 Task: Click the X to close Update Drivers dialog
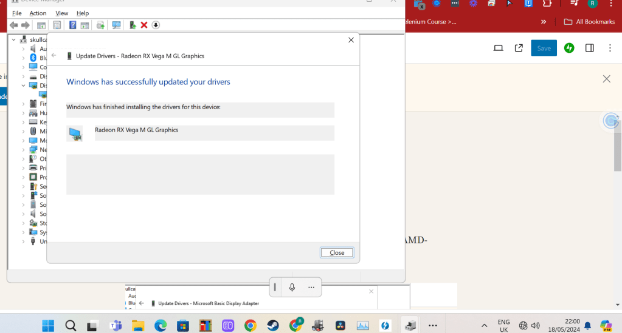click(351, 40)
